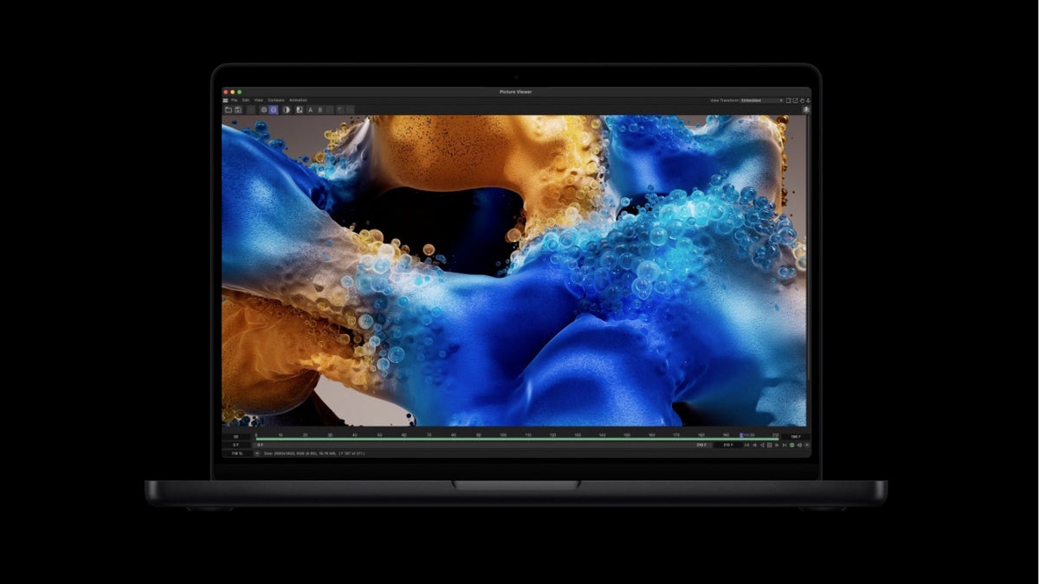Toggle the mute audio icon near playback controls

[x=800, y=444]
